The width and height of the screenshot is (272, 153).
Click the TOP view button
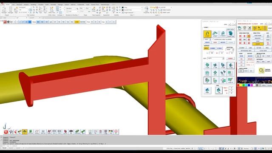pyautogui.click(x=244, y=40)
